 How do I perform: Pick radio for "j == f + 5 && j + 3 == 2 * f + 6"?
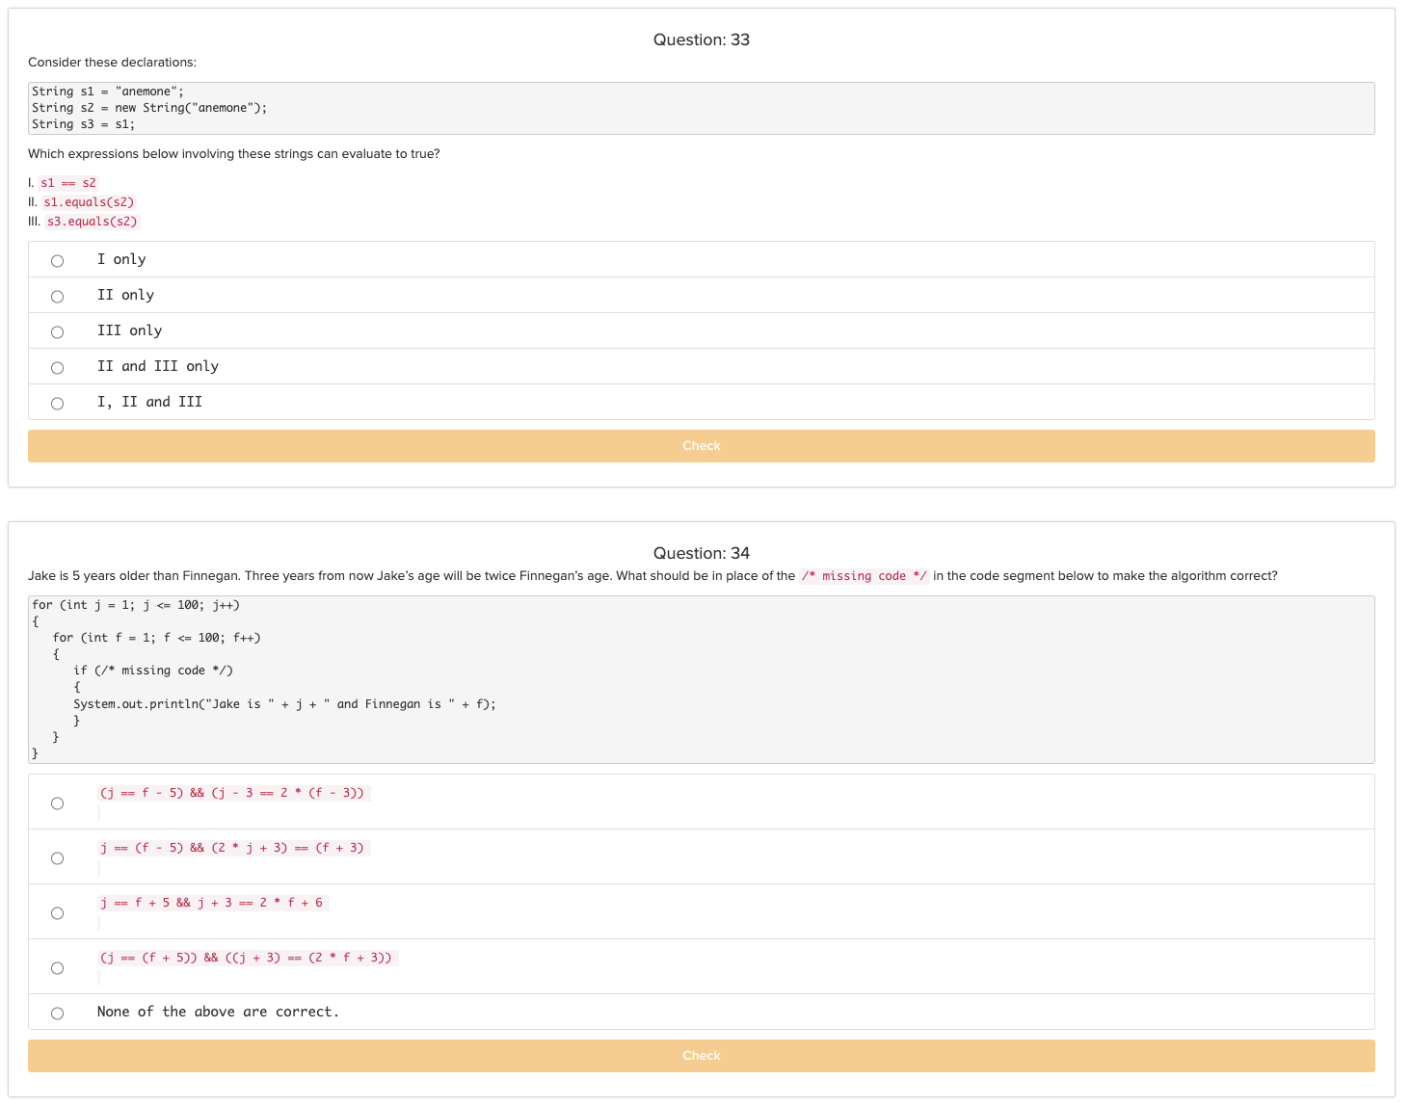pyautogui.click(x=57, y=913)
